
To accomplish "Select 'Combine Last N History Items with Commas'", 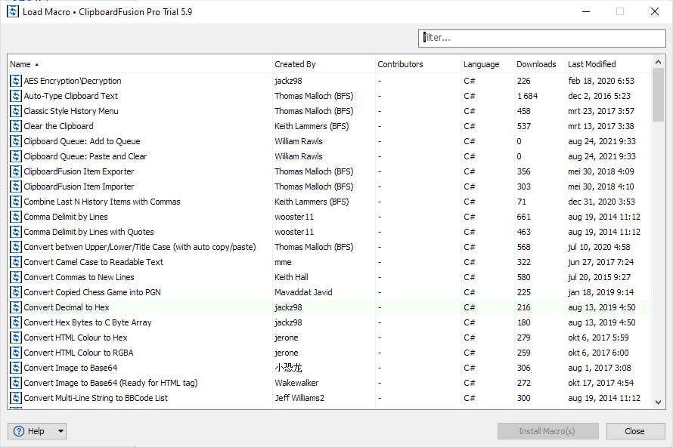I will [102, 202].
